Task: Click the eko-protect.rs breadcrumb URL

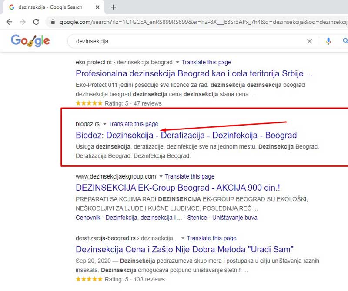Action: tap(124, 62)
